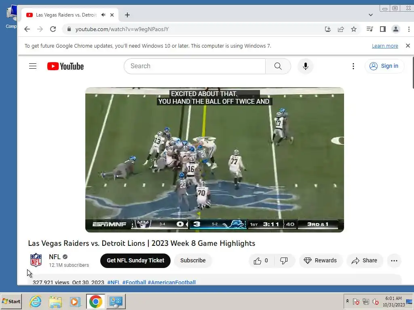Click the browser forward arrow
Viewport: 414px width, 310px height.
tap(40, 29)
